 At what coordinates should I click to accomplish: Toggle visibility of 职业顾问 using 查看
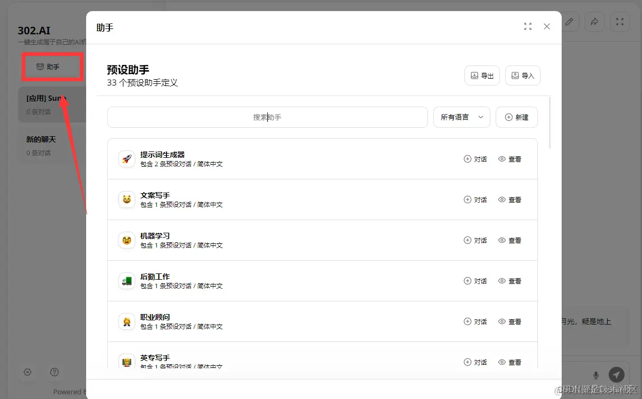coord(509,321)
